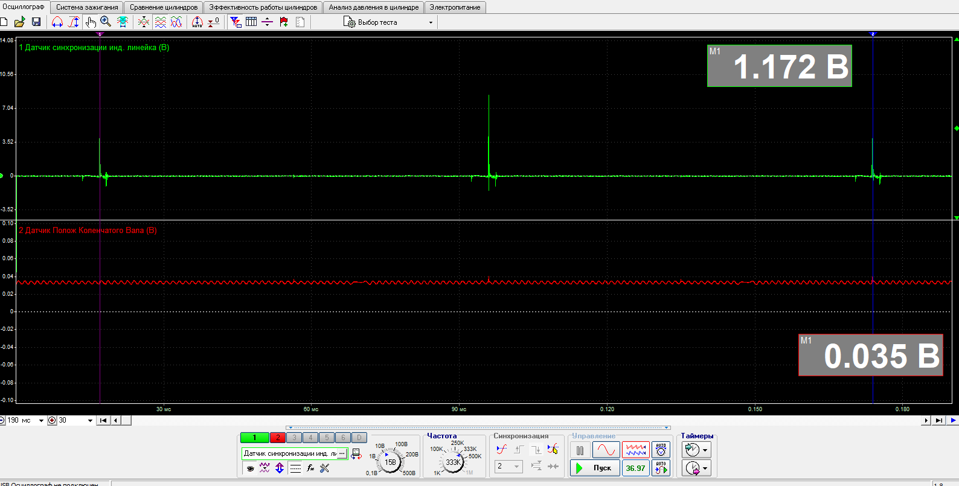Click the vertical grid lines icon
959x486 pixels.
tap(251, 22)
